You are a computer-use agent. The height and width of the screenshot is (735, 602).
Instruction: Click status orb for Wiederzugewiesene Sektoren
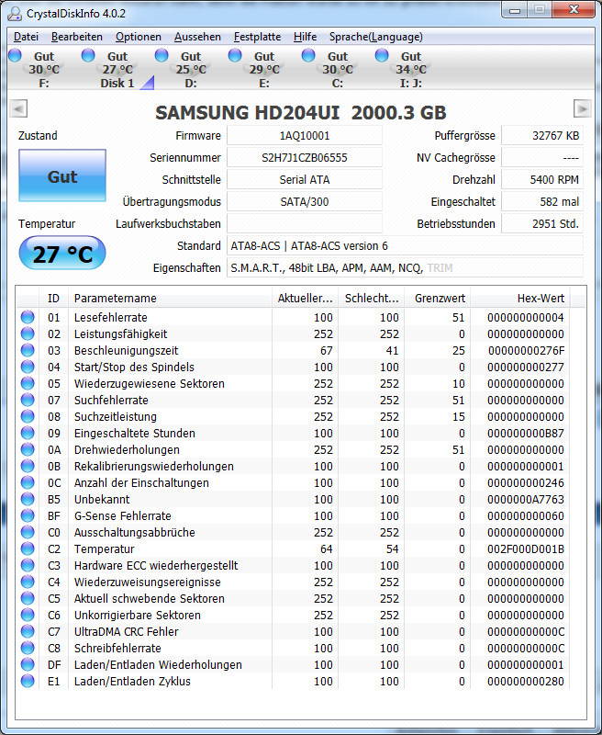[28, 383]
